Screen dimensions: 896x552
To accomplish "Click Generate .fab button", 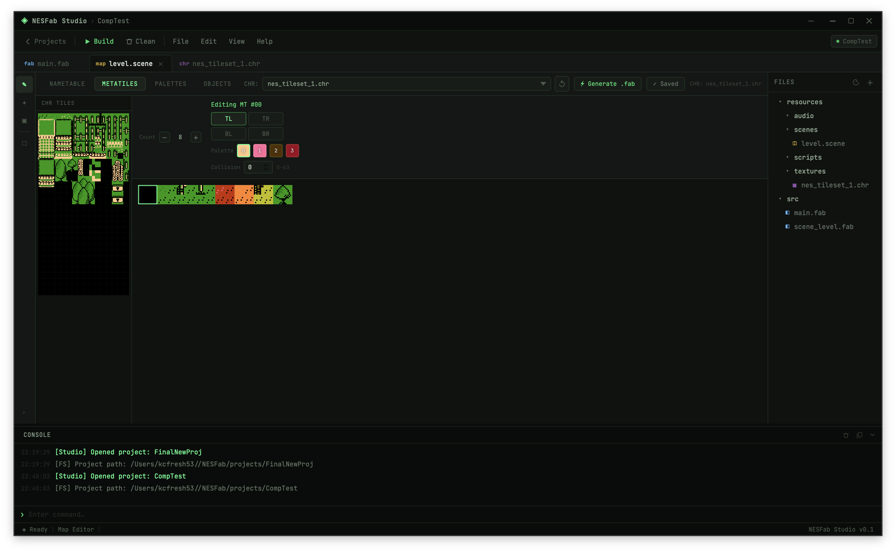I will click(607, 84).
